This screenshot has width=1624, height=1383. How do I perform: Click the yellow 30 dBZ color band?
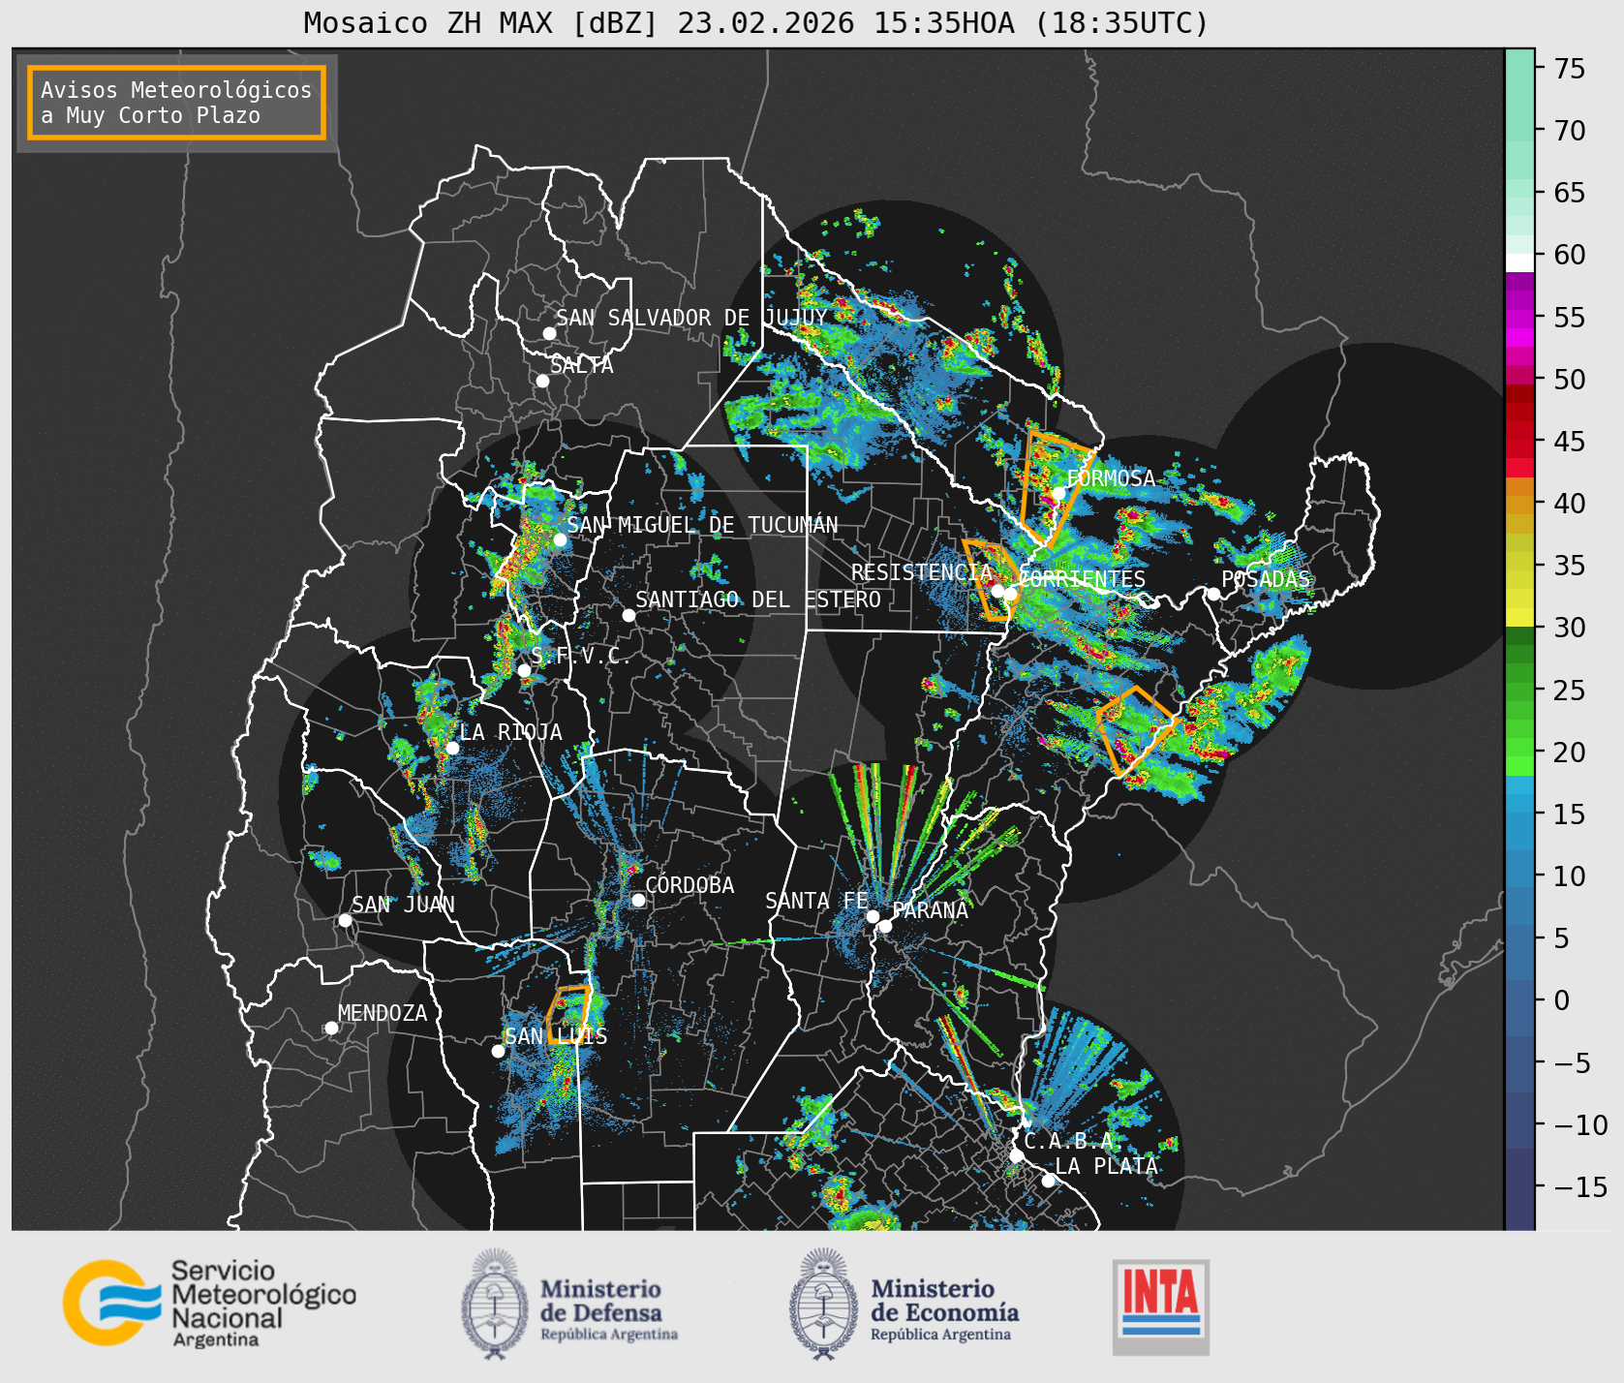pyautogui.click(x=1519, y=617)
